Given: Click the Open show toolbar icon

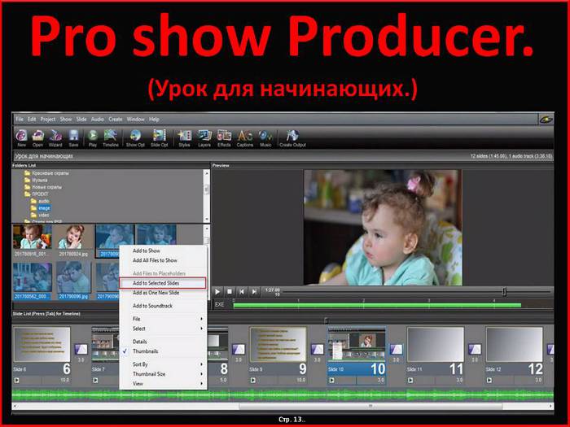Looking at the screenshot, I should coord(37,138).
